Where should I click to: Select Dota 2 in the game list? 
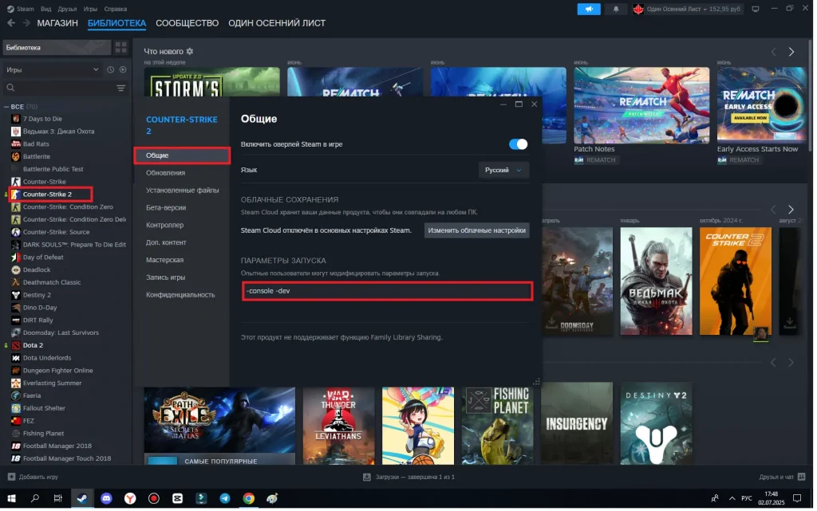point(33,345)
